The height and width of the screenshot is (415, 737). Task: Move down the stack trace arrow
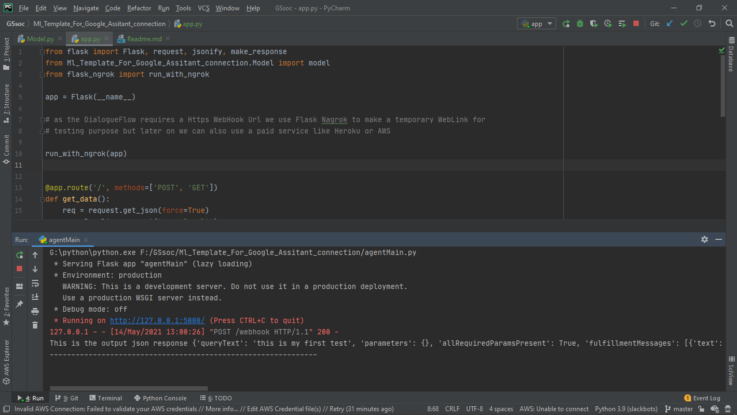coord(35,269)
